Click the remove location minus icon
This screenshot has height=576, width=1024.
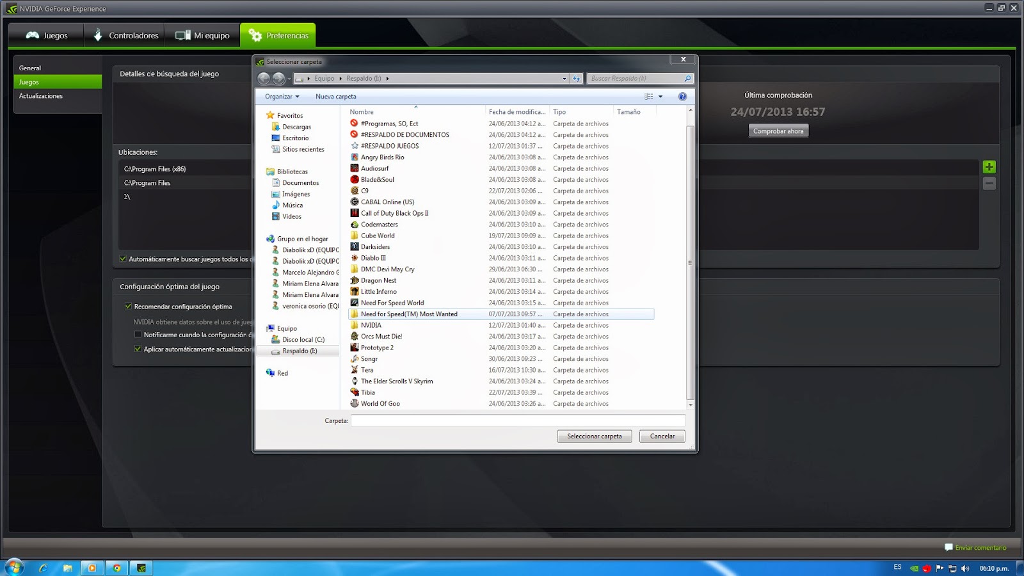point(989,184)
